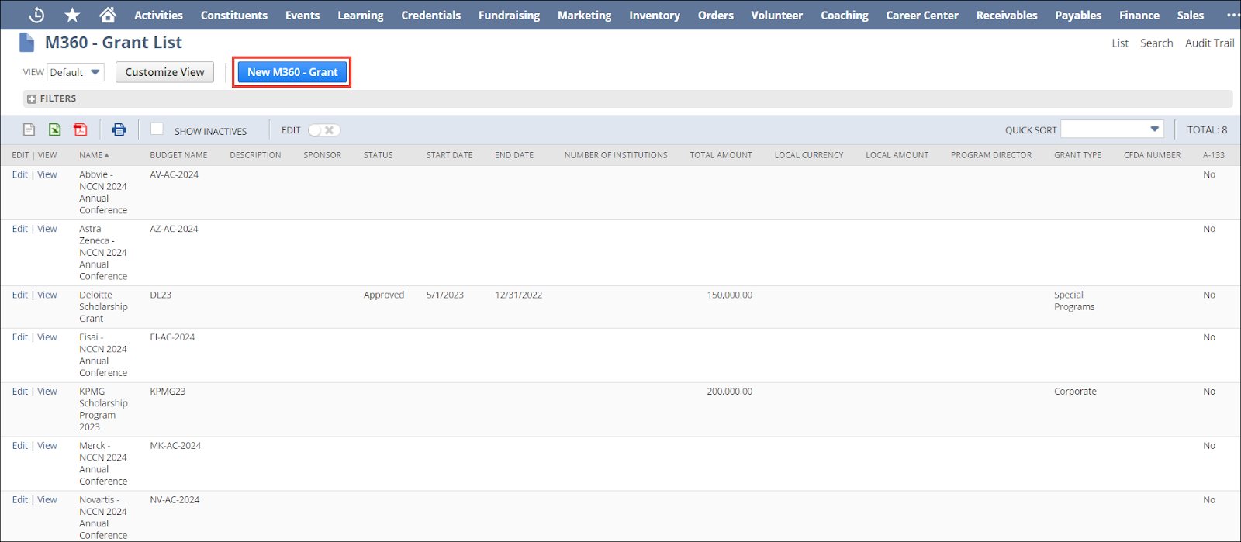Edit the Deloitte Scholarship Grant record
The width and height of the screenshot is (1241, 542).
coord(19,295)
